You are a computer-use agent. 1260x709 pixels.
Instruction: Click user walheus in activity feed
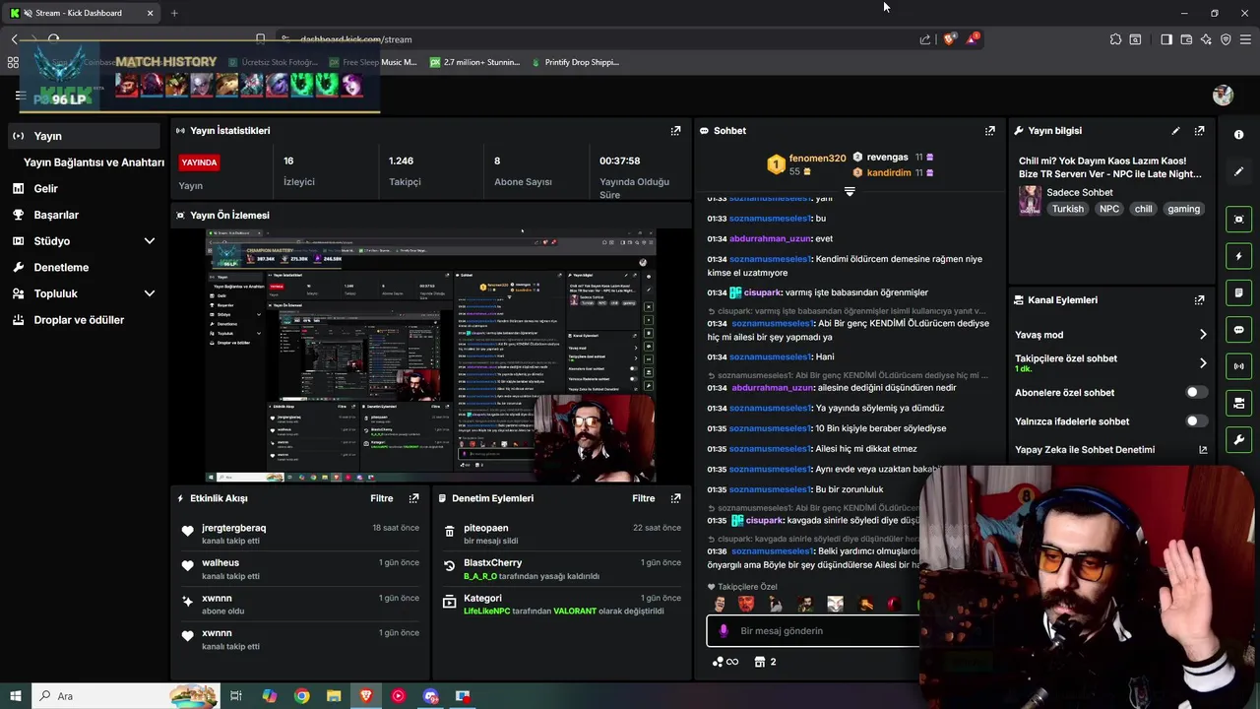coord(220,563)
